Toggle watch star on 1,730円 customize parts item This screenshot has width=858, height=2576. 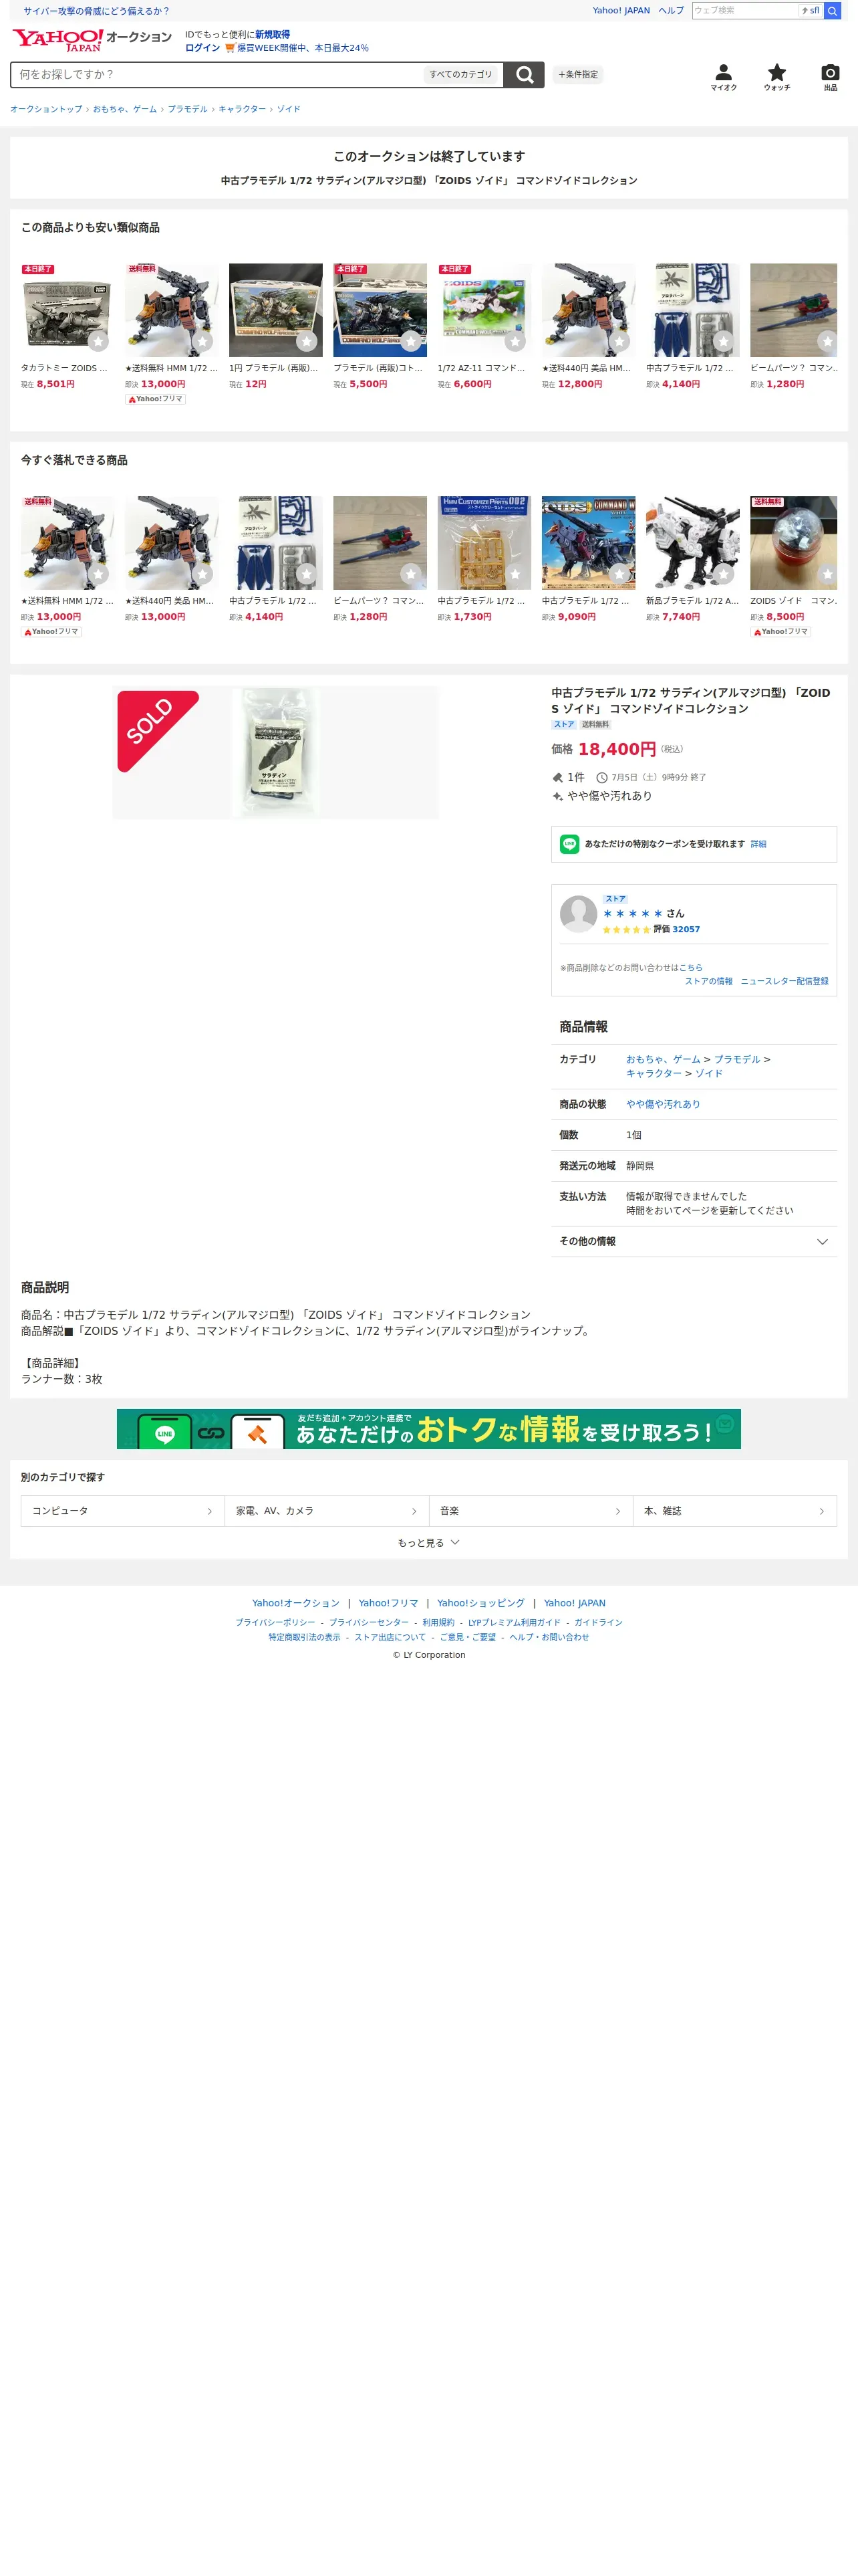tap(515, 574)
